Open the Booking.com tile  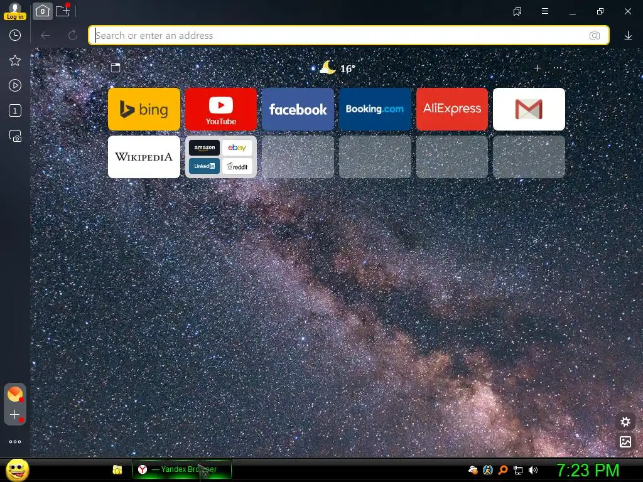pyautogui.click(x=375, y=109)
